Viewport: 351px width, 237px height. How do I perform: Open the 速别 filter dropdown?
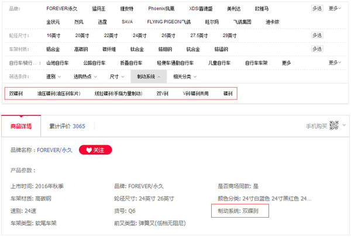[53, 77]
